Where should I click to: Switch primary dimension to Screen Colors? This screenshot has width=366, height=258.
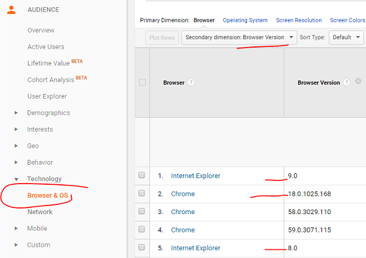point(347,20)
